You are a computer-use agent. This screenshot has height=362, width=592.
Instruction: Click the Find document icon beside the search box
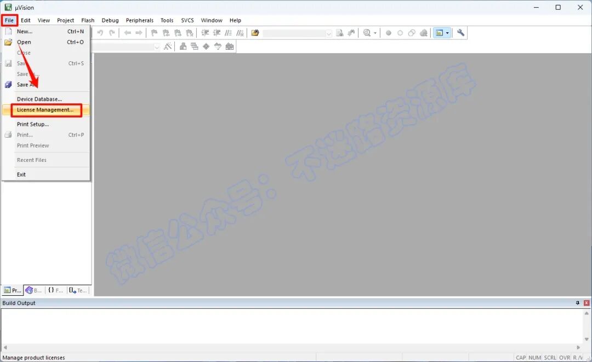[340, 33]
